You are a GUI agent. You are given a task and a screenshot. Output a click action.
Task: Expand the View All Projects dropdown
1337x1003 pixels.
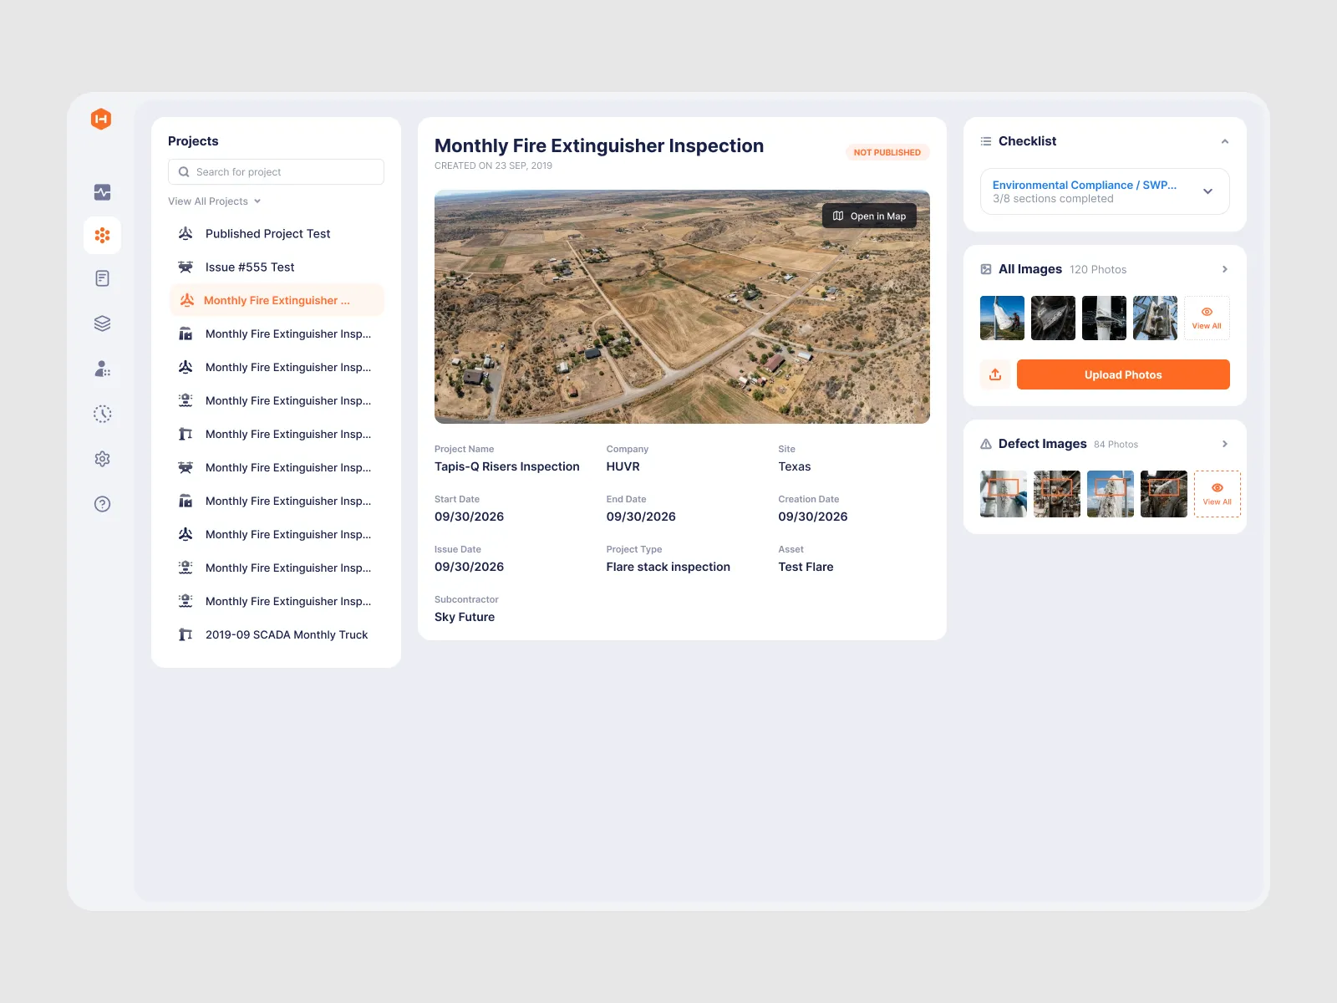[215, 201]
